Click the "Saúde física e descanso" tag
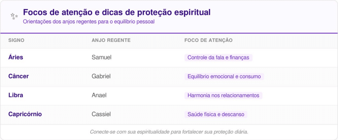 (216, 115)
